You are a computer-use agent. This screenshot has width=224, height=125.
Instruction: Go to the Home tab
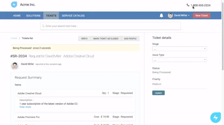17,16
